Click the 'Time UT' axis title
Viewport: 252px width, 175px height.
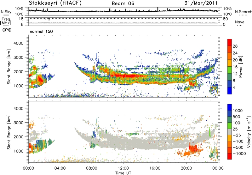point(123,173)
